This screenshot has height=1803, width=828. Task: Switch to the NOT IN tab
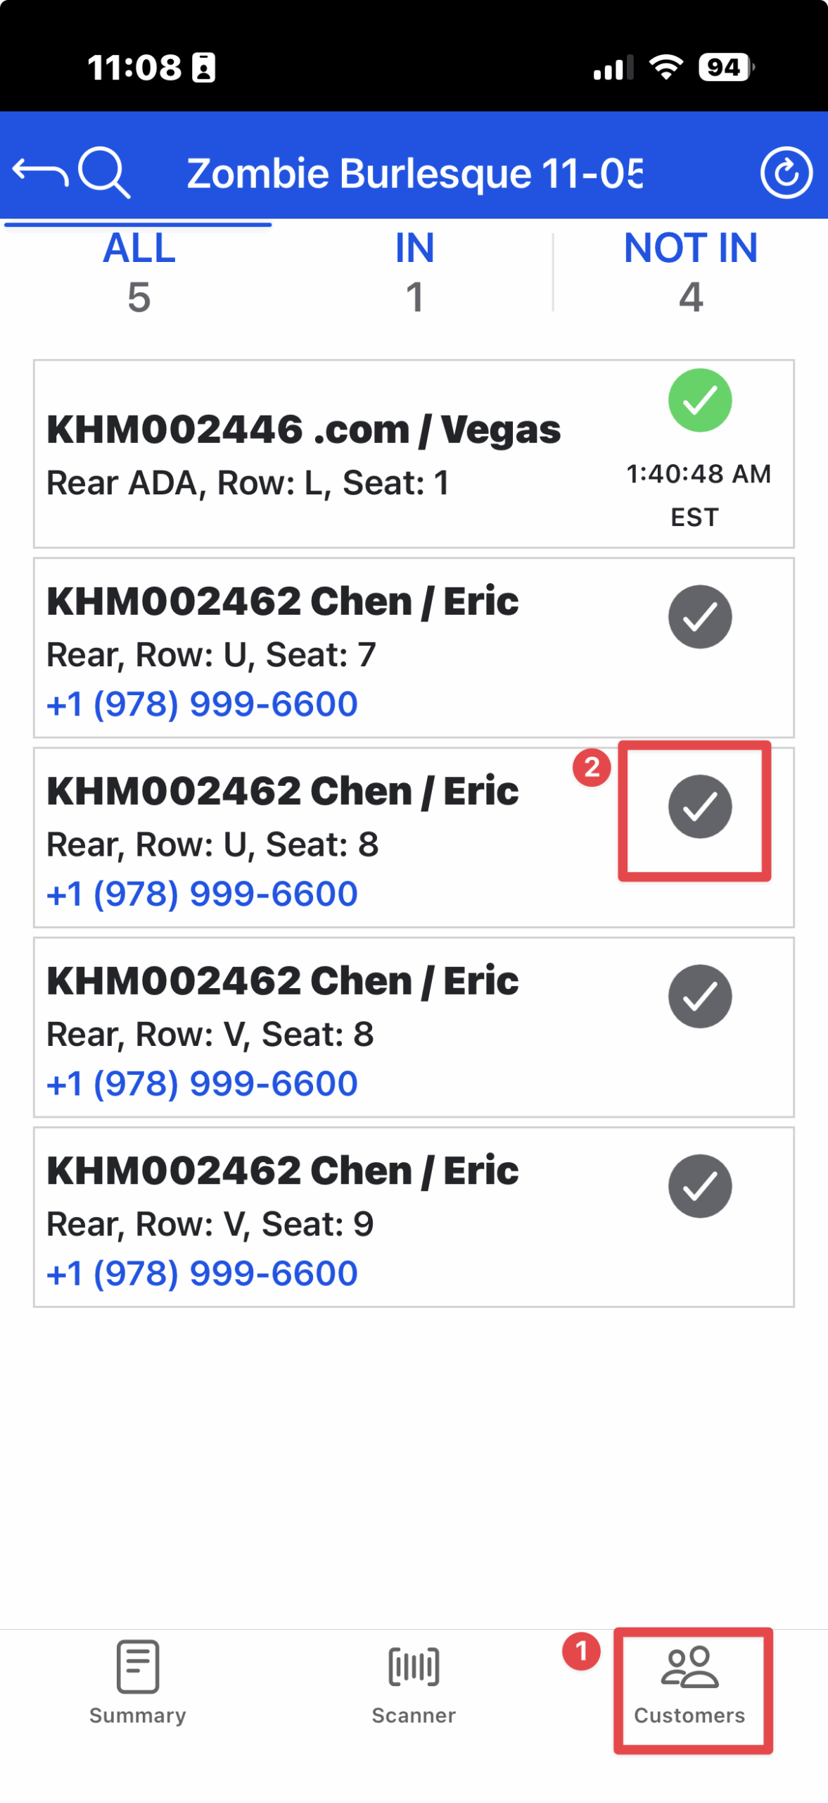690,271
